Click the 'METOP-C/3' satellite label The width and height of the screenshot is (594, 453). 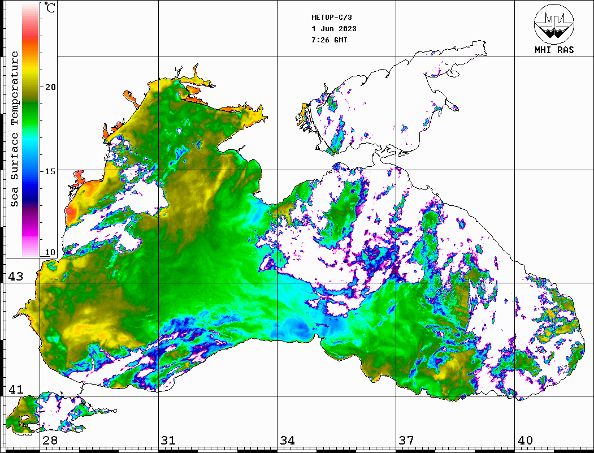pos(331,18)
